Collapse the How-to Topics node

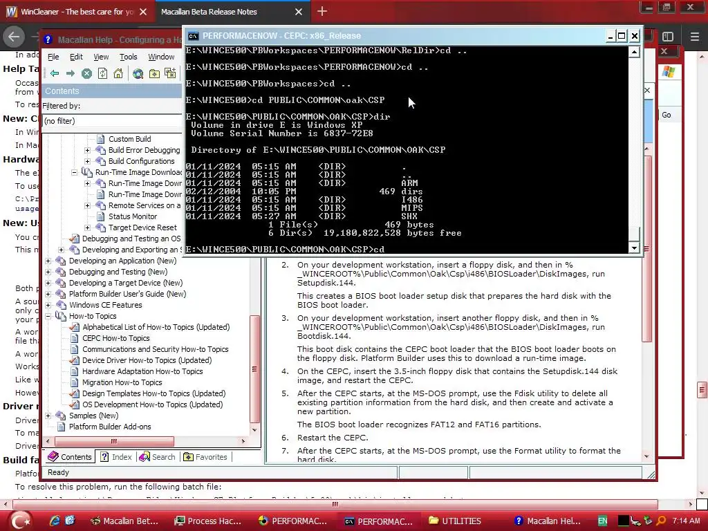point(48,316)
